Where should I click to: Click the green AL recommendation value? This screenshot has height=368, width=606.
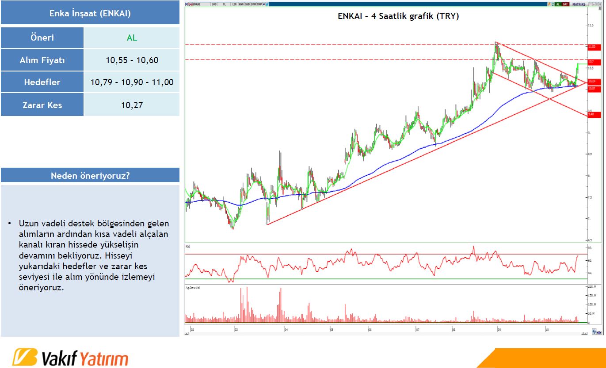[132, 38]
